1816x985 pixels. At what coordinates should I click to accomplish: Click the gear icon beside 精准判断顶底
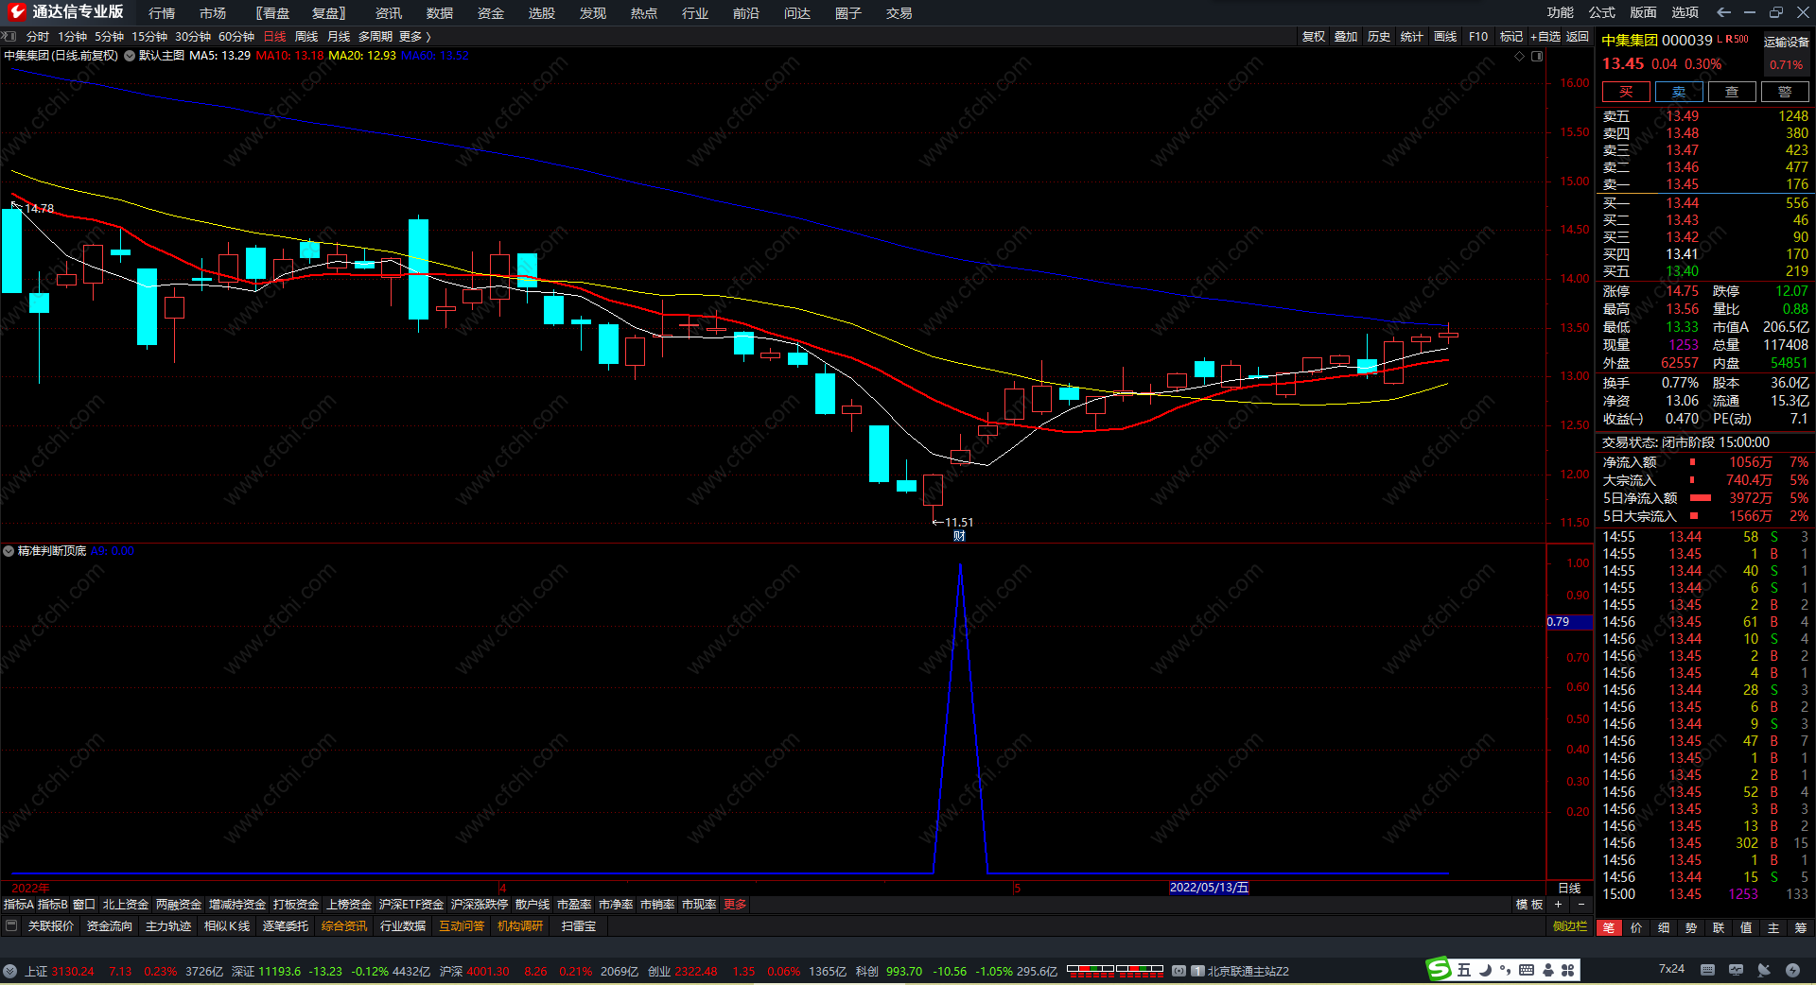(9, 551)
